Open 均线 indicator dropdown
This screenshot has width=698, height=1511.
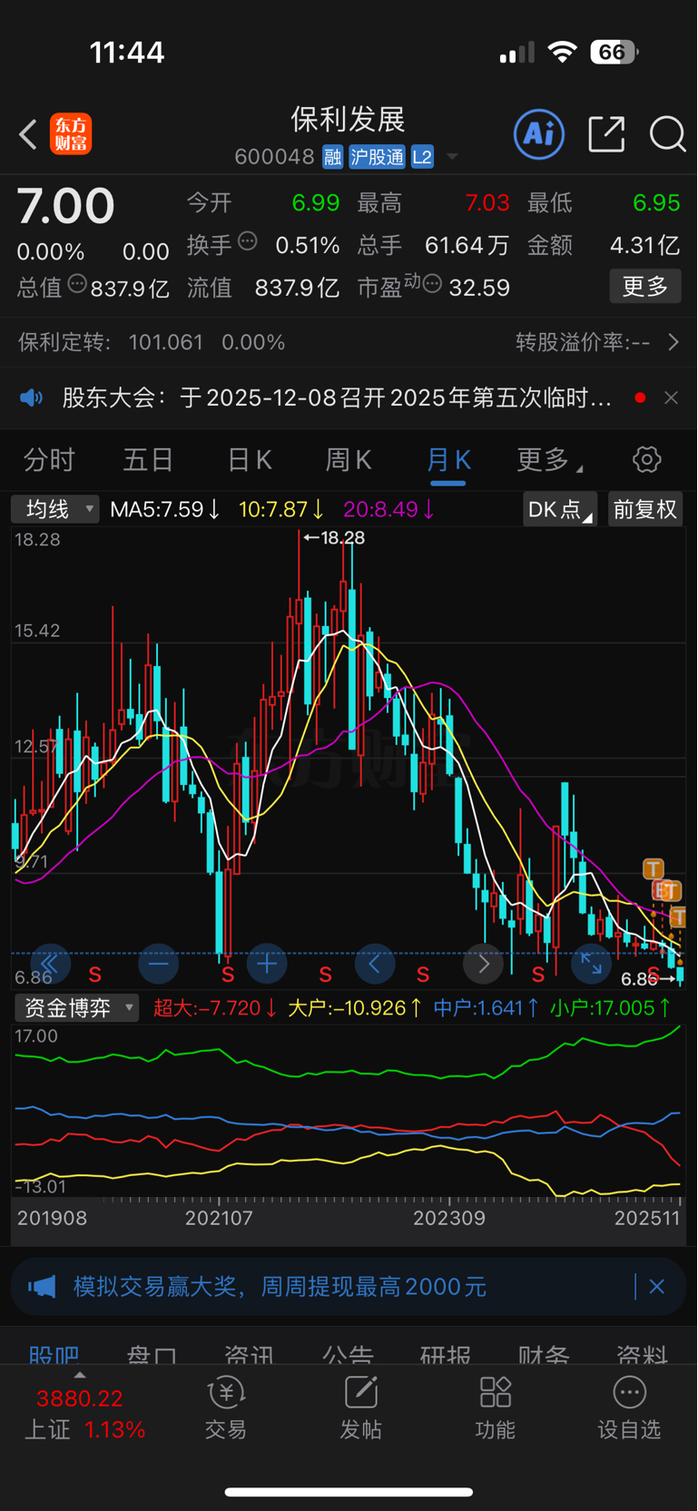[54, 509]
